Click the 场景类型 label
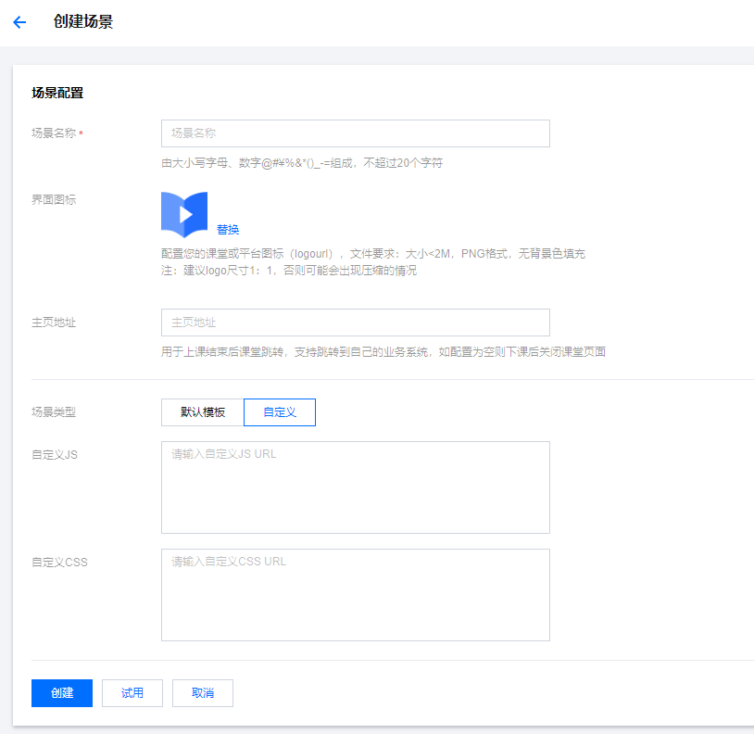Image resolution: width=754 pixels, height=734 pixels. [x=54, y=412]
